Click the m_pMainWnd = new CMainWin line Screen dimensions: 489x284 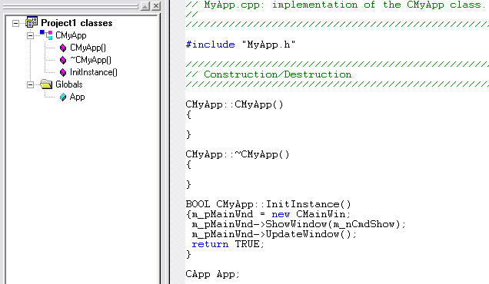point(268,214)
